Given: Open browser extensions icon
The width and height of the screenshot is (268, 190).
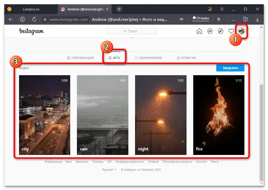Looking at the screenshot, I should (245, 19).
